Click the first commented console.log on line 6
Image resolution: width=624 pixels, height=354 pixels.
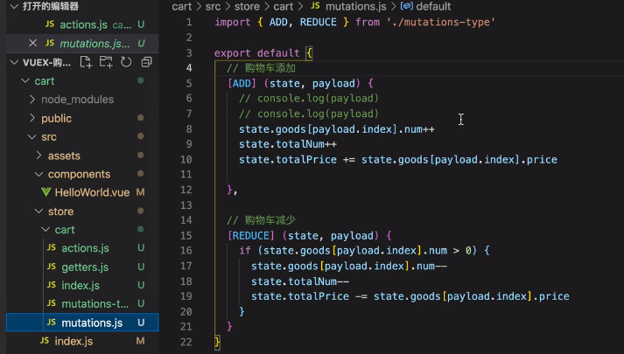[x=309, y=98]
